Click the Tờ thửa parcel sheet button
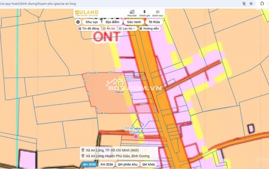This screenshot has height=169, width=269. tap(154, 22)
